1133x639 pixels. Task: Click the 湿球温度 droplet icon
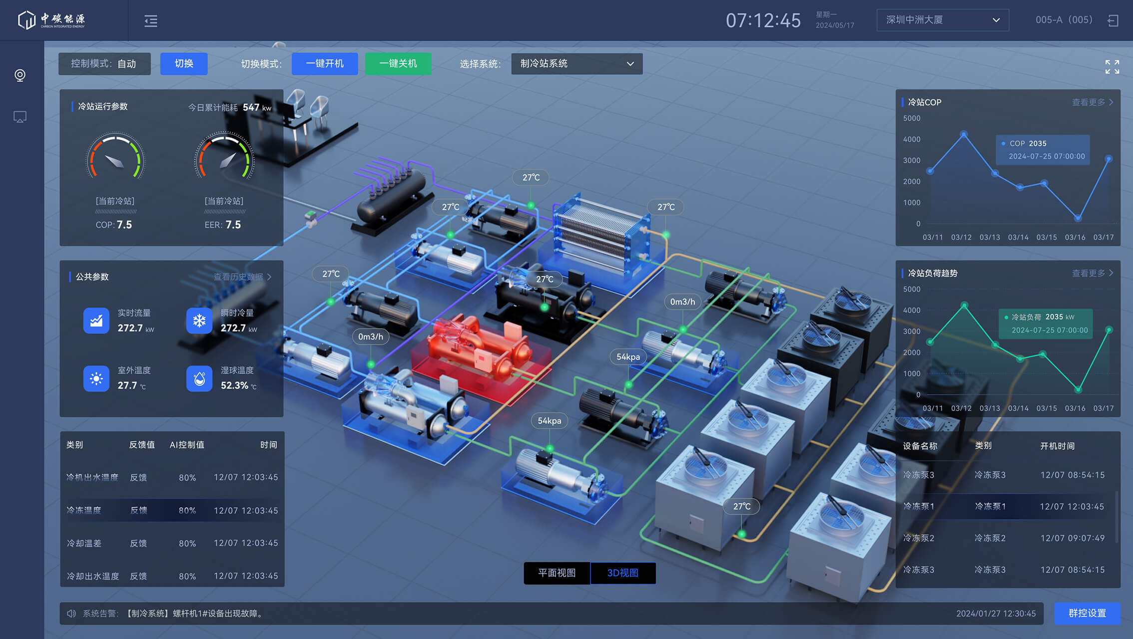coord(199,378)
